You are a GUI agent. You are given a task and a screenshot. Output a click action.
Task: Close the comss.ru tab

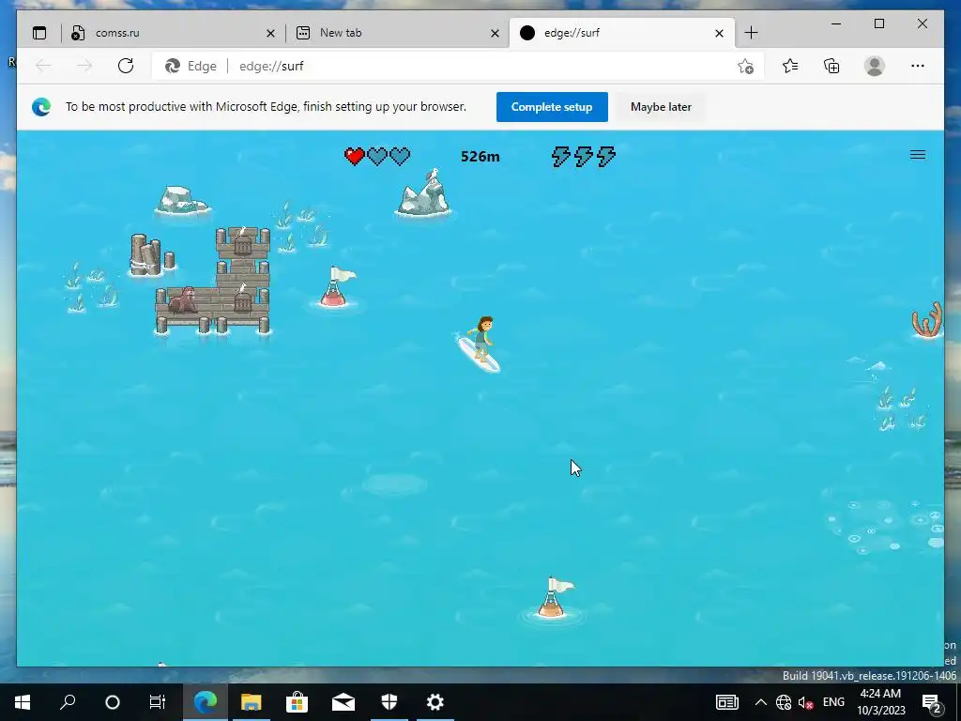point(270,33)
